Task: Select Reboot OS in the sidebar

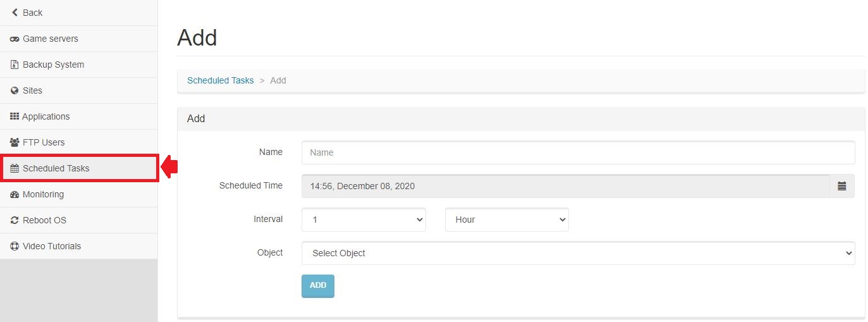Action: coord(78,220)
